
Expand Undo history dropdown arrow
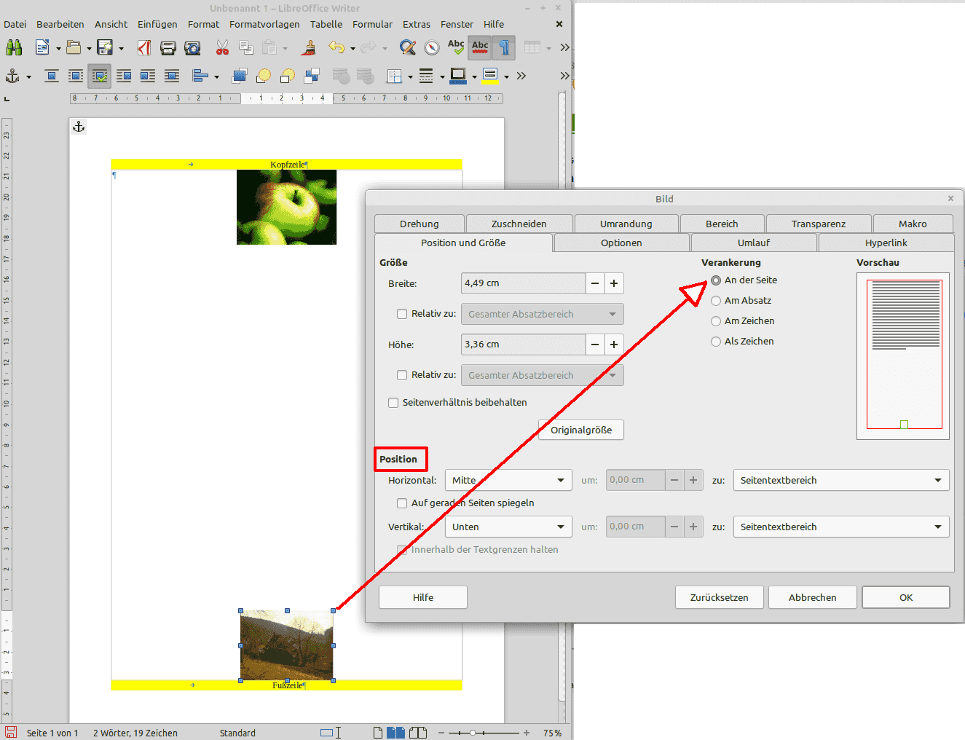coord(353,49)
